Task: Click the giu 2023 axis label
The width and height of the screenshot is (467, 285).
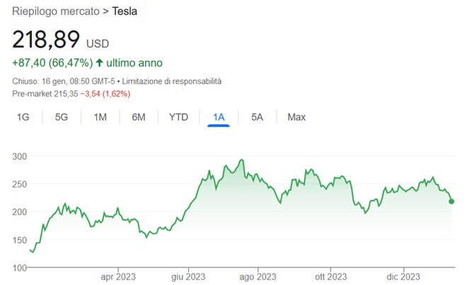Action: (187, 277)
